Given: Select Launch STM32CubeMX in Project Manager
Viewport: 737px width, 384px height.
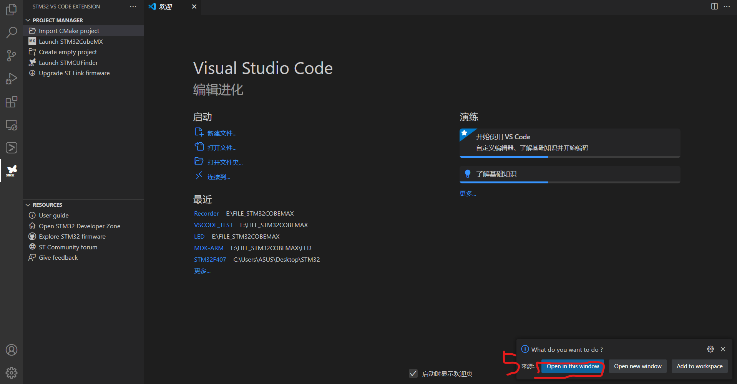Looking at the screenshot, I should pos(71,41).
